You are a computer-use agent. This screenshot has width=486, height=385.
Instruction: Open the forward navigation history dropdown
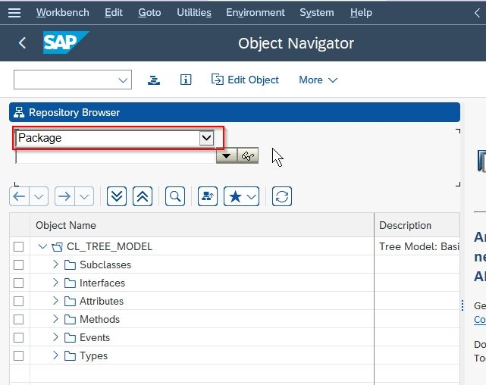84,196
